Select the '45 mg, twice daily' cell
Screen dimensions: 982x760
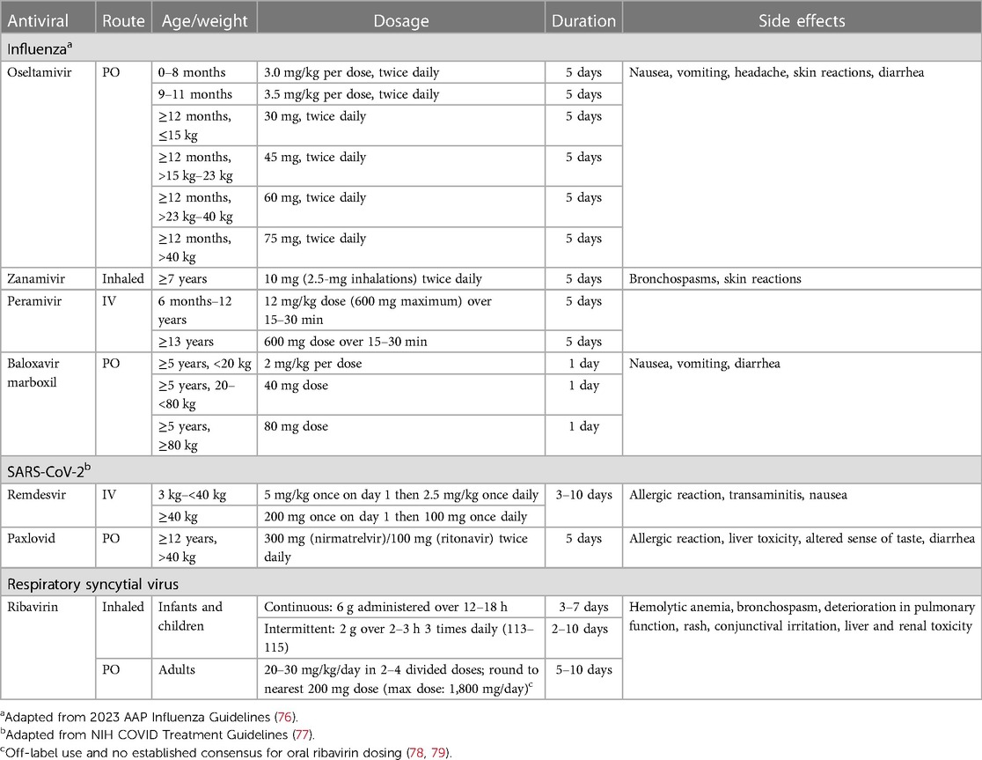tap(401, 166)
